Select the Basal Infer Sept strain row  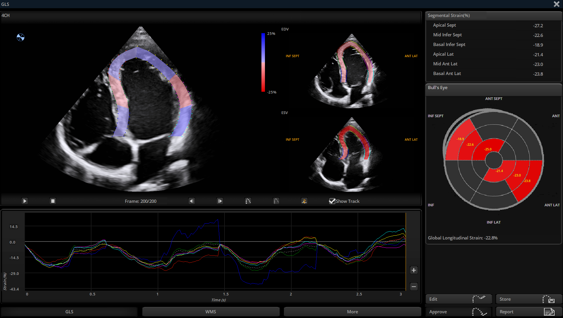click(493, 45)
